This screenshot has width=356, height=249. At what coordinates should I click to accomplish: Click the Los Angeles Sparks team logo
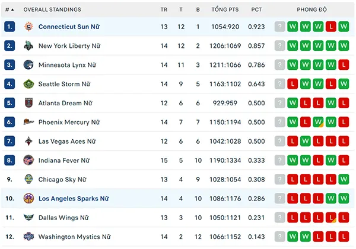pos(28,199)
